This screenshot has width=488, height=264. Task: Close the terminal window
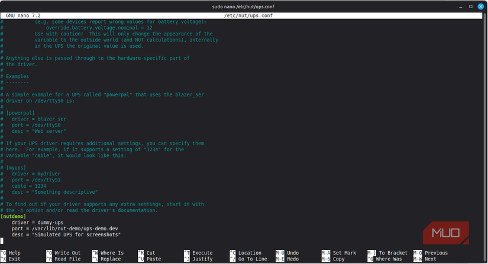pyautogui.click(x=481, y=6)
